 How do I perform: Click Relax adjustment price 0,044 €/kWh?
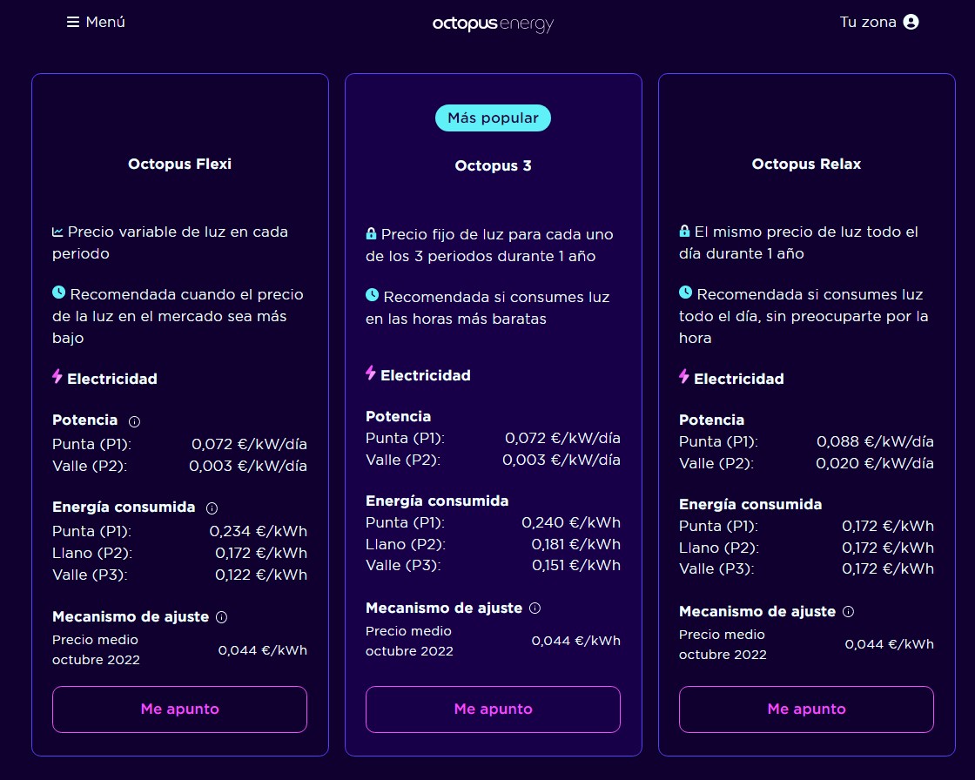point(889,644)
